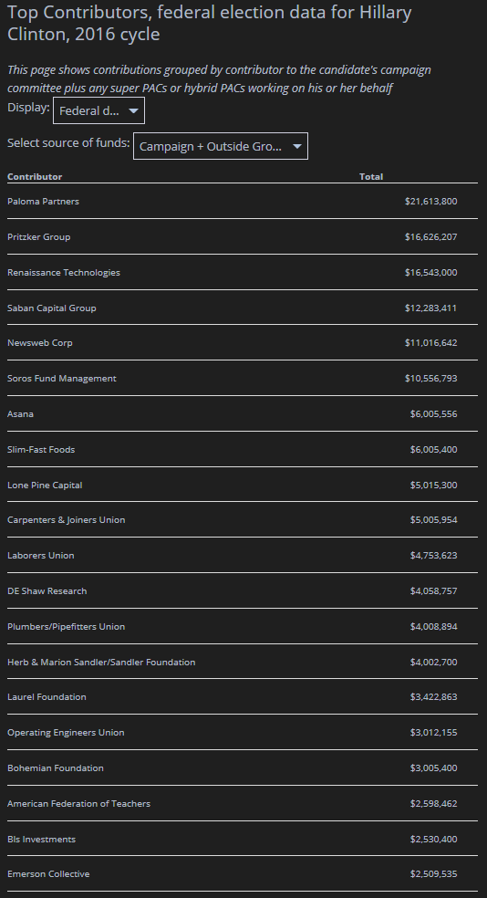Click Slim-Fast Foods in the table

(x=41, y=449)
